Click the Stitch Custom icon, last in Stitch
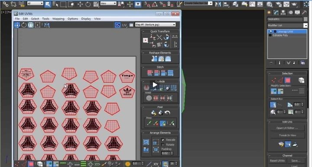This screenshot has height=167, width=312. click(171, 73)
